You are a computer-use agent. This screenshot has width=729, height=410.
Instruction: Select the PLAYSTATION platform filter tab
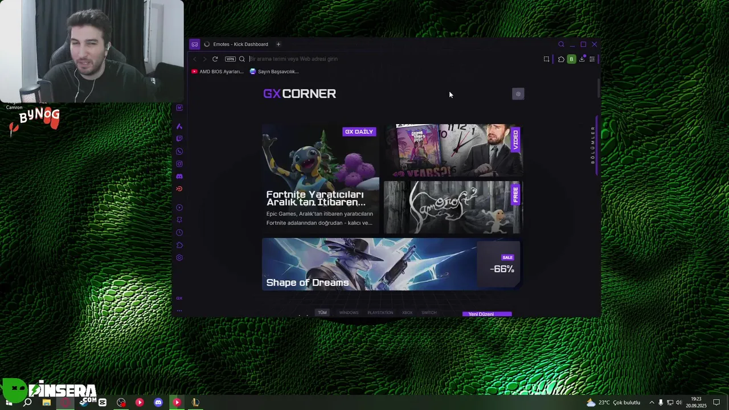click(x=380, y=313)
